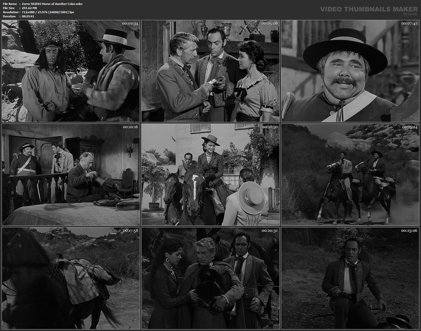421x331 pixels.
Task: Click the 'File Name' label
Action: (10, 4)
